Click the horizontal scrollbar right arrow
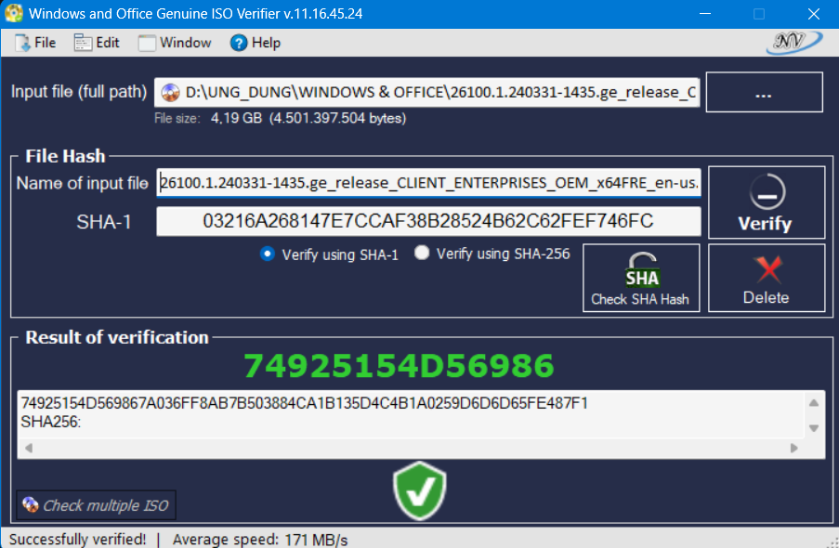 (794, 448)
